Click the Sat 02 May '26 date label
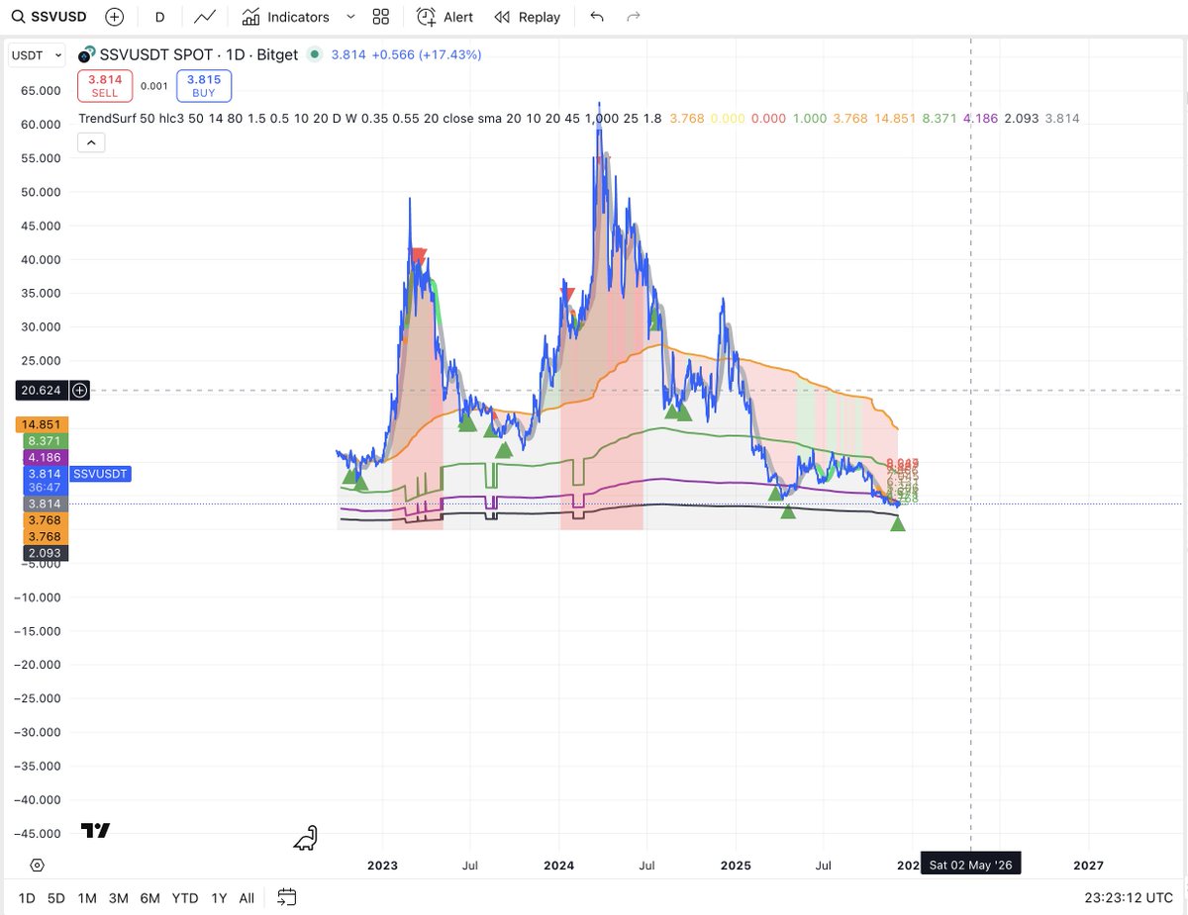Viewport: 1188px width, 915px height. pos(970,865)
